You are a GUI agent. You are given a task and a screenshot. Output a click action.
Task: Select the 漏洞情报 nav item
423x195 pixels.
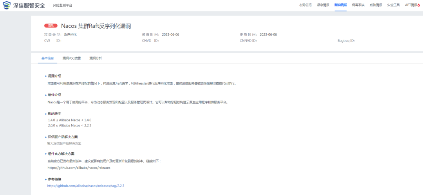click(x=340, y=5)
